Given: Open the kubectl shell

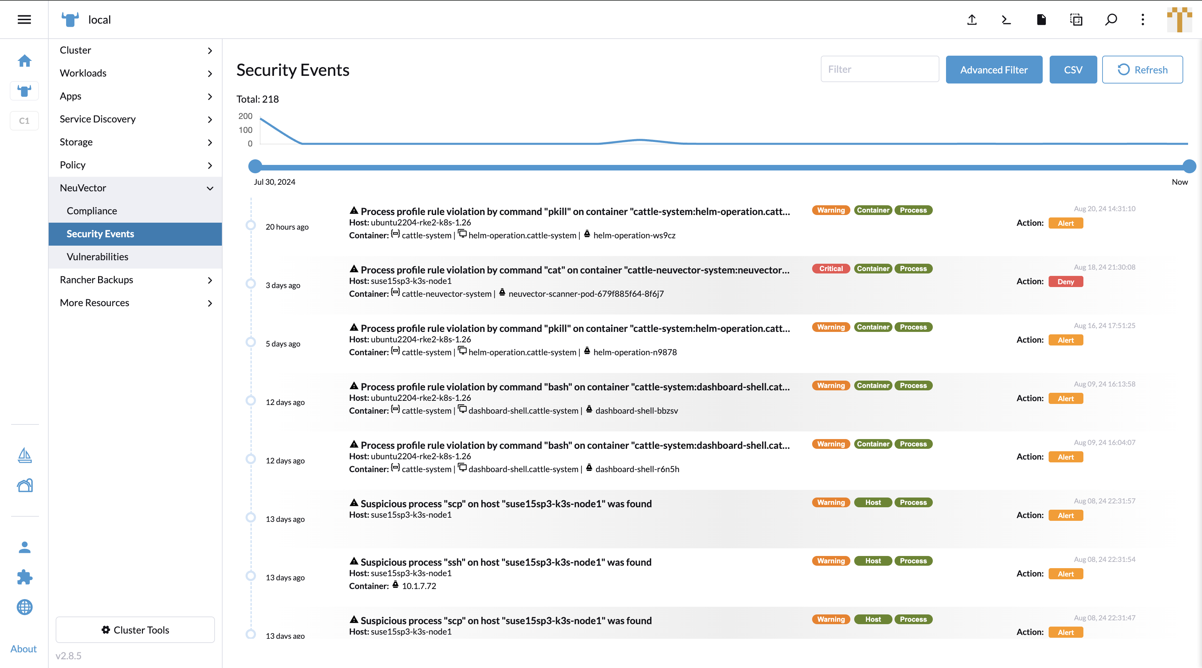Looking at the screenshot, I should coord(1006,19).
